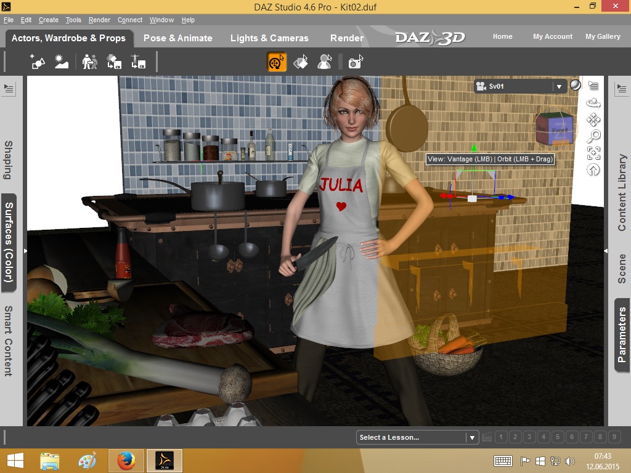631x473 pixels.
Task: Click the Create New Primitive icon
Action: (38, 62)
